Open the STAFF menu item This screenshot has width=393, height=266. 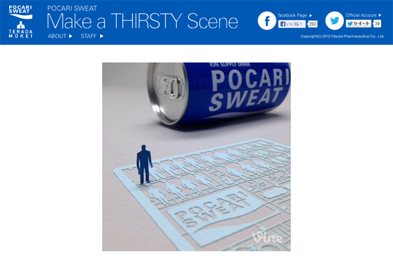[x=88, y=36]
